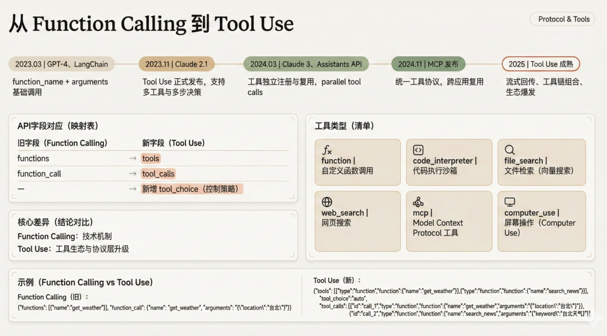Click the highlighted tools field

[x=151, y=158]
